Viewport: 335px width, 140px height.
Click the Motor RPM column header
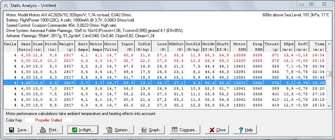pos(239,47)
